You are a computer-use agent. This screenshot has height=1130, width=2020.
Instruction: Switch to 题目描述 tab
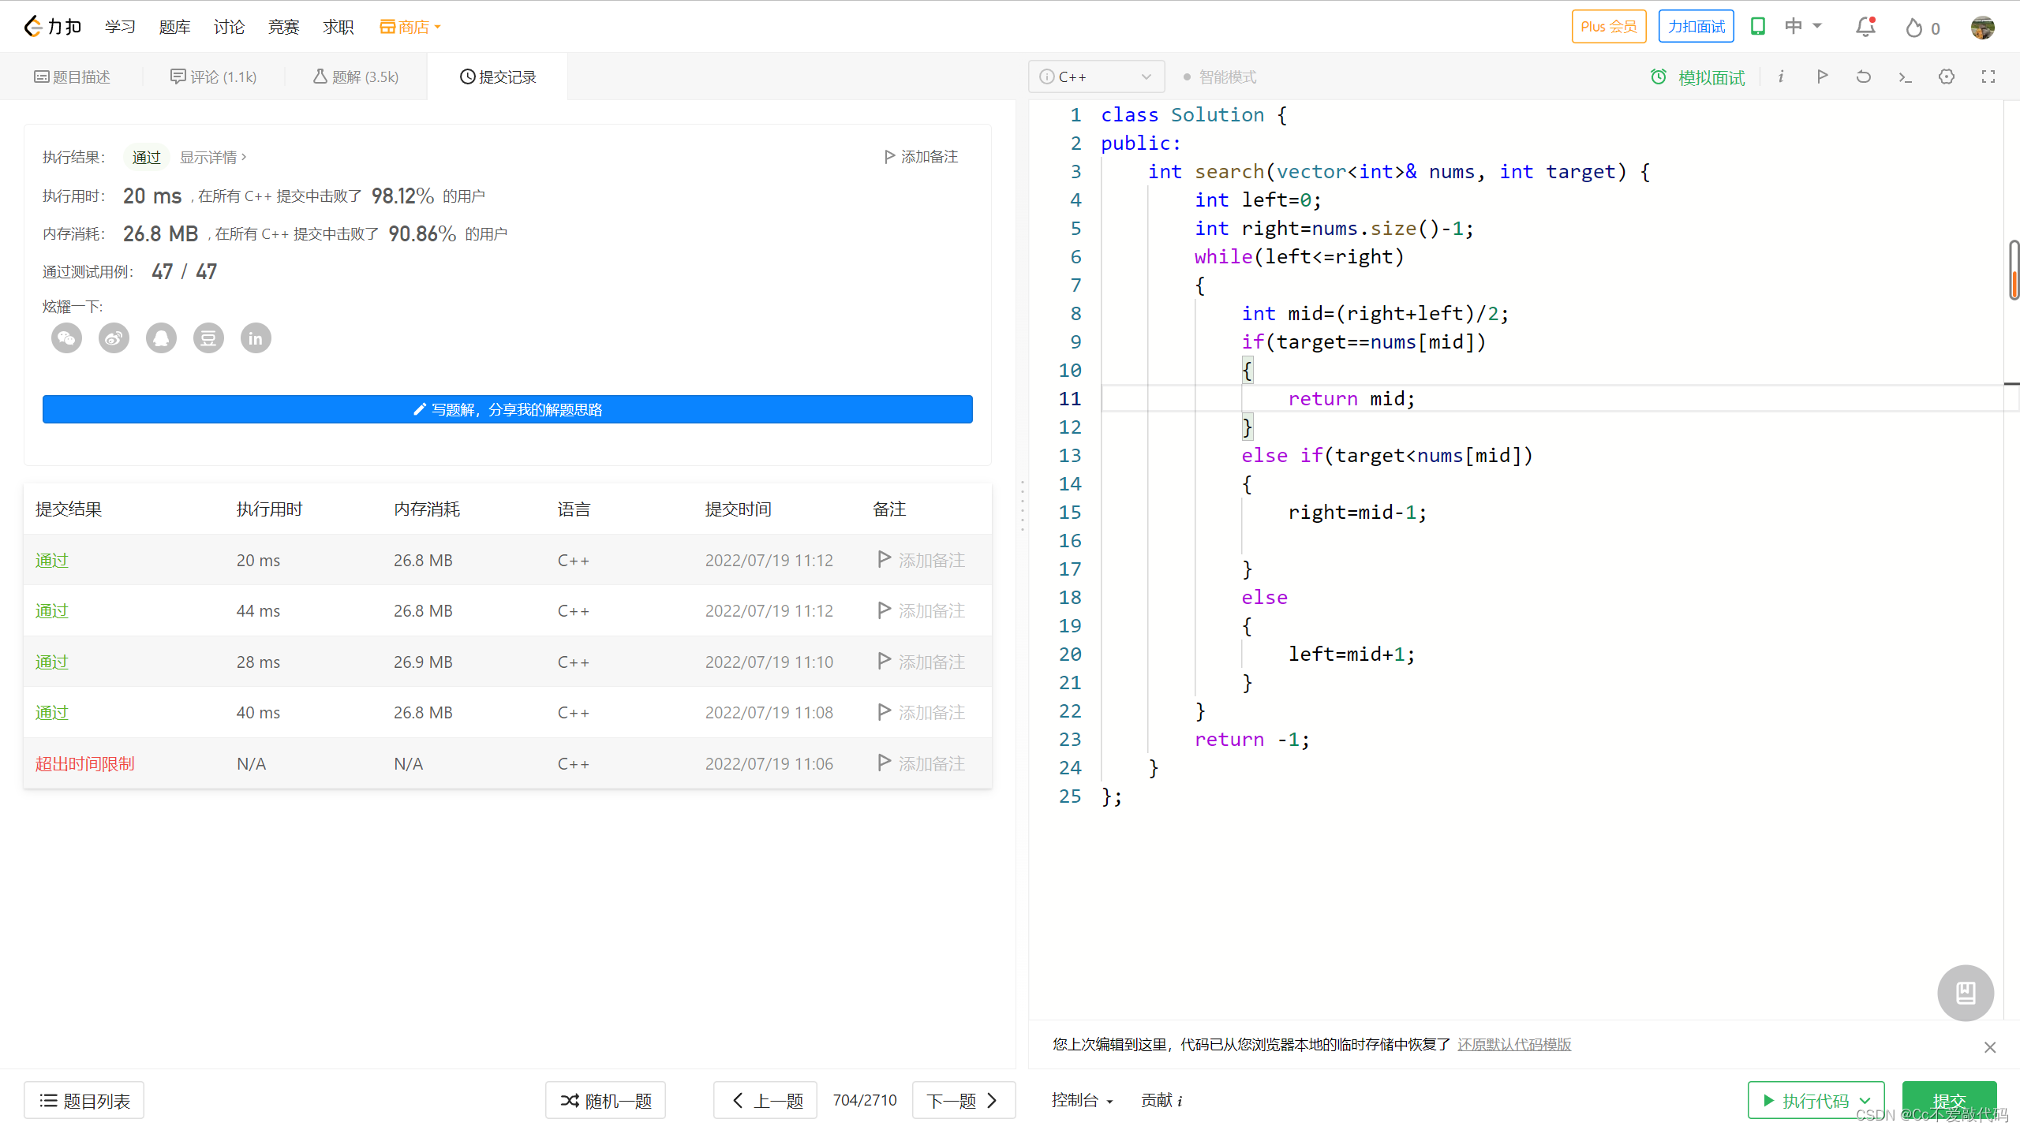tap(72, 76)
